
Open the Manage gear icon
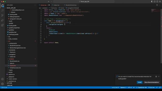pyautogui.click(x=2, y=84)
